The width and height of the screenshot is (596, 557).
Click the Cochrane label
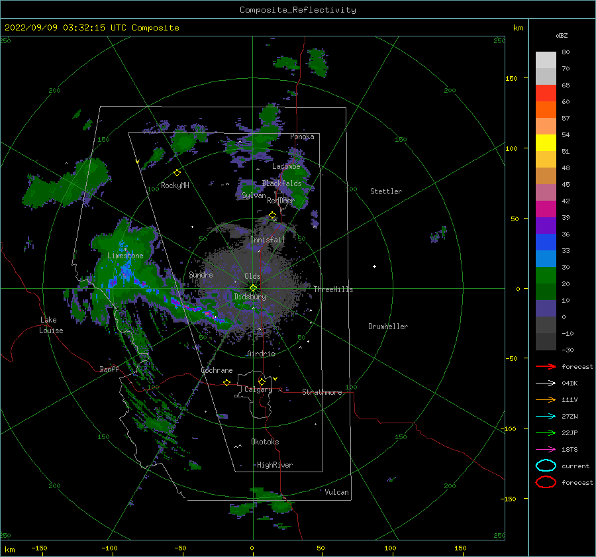217,370
